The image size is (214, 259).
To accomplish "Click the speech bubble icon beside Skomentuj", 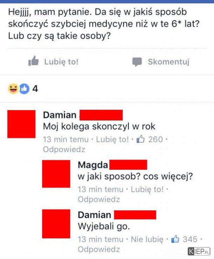I will point(137,62).
